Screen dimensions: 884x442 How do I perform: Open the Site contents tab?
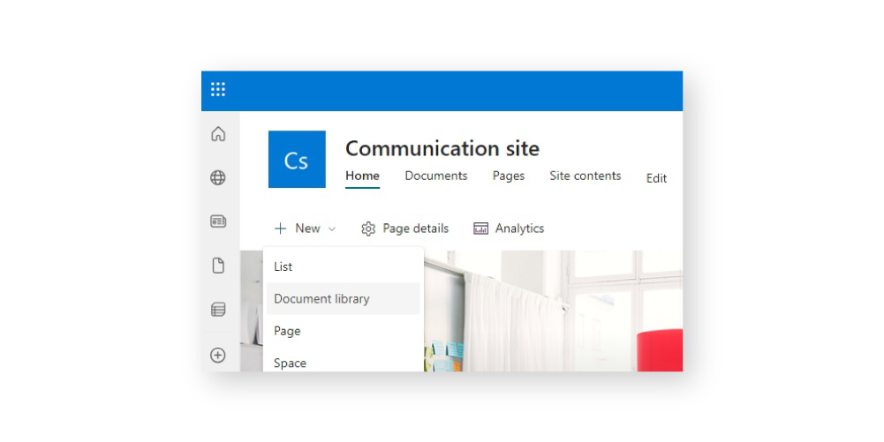(x=586, y=176)
